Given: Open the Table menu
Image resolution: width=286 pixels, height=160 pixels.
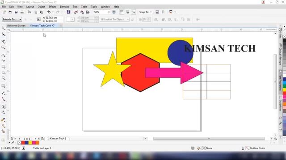Looking at the screenshot, I should [x=84, y=7].
